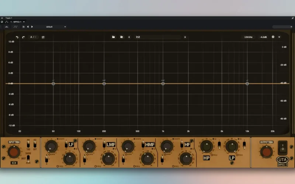This screenshot has height=184, width=295.
Task: Go to next preset after Init
Action: tap(185, 37)
